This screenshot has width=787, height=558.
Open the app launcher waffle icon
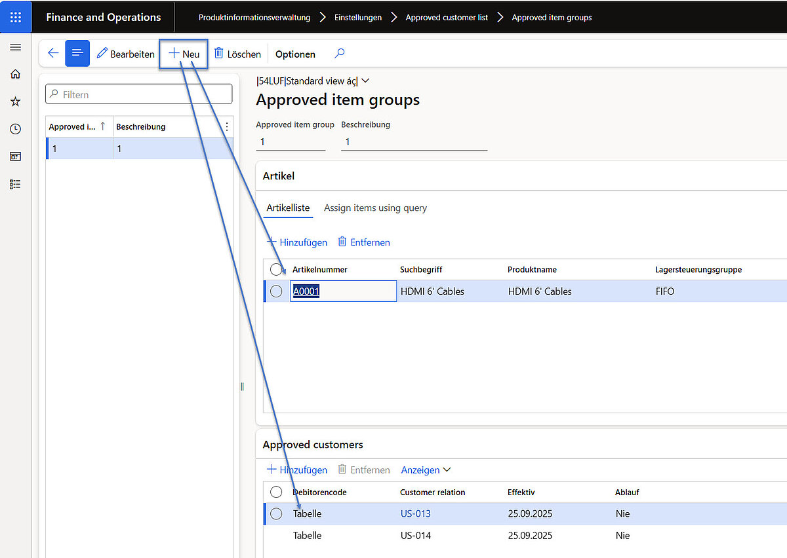(x=16, y=17)
